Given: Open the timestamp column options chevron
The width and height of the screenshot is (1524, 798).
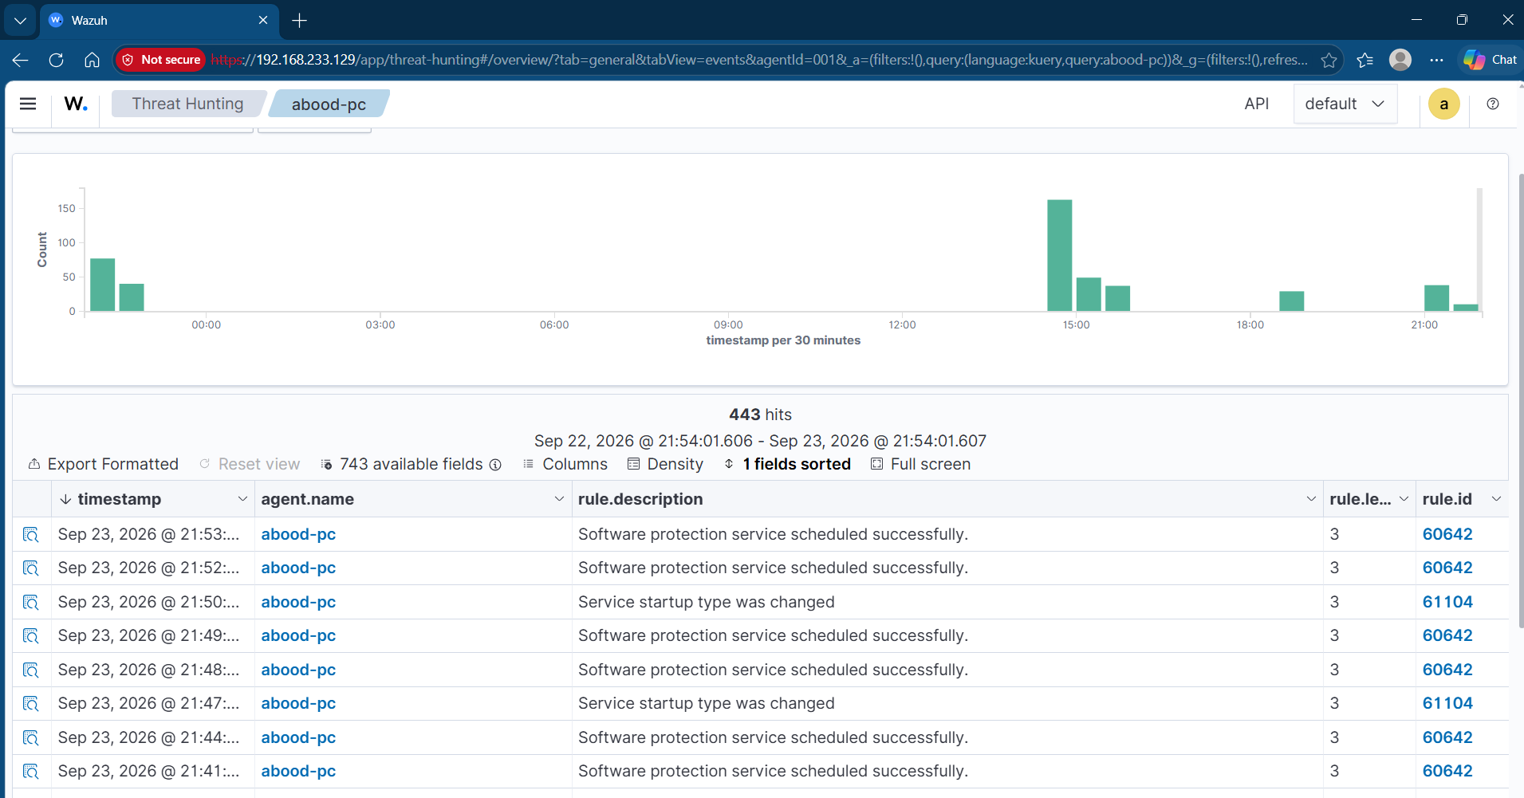Looking at the screenshot, I should coord(242,499).
